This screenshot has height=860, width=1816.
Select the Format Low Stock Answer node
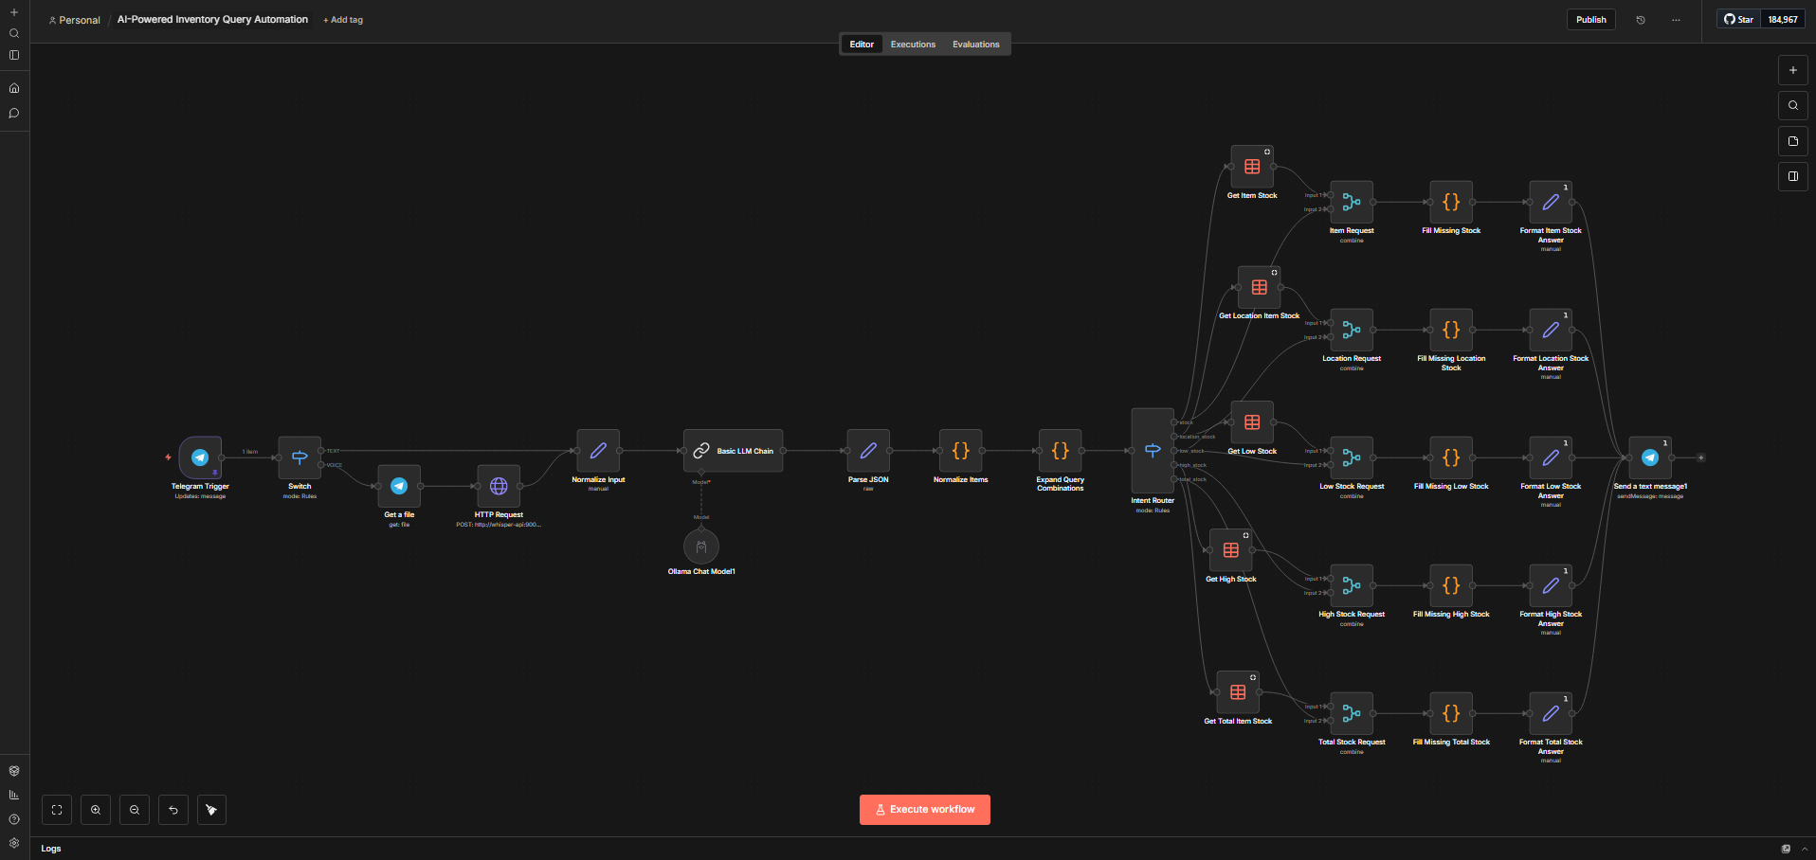[x=1551, y=457]
